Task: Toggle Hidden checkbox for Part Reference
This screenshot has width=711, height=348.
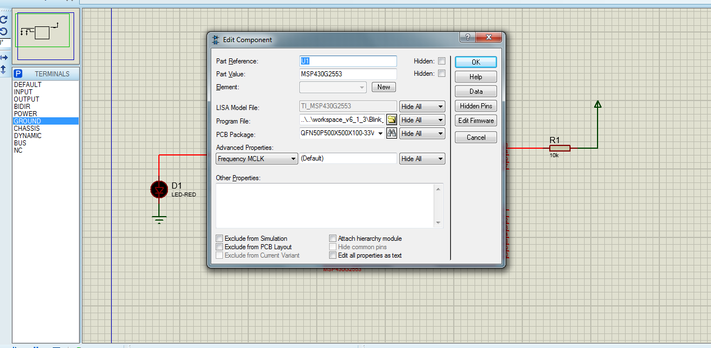Action: [x=441, y=61]
